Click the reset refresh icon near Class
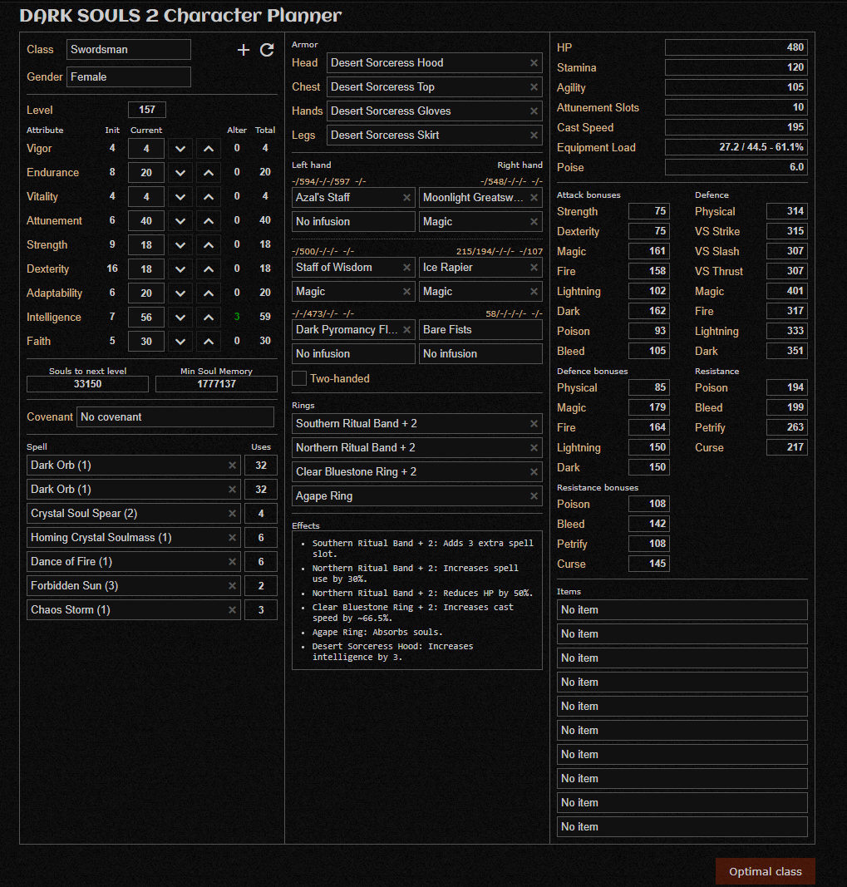847x887 pixels. click(x=267, y=50)
